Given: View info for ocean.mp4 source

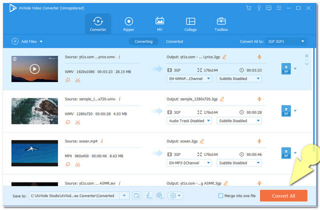Looking at the screenshot, I should click(102, 141).
